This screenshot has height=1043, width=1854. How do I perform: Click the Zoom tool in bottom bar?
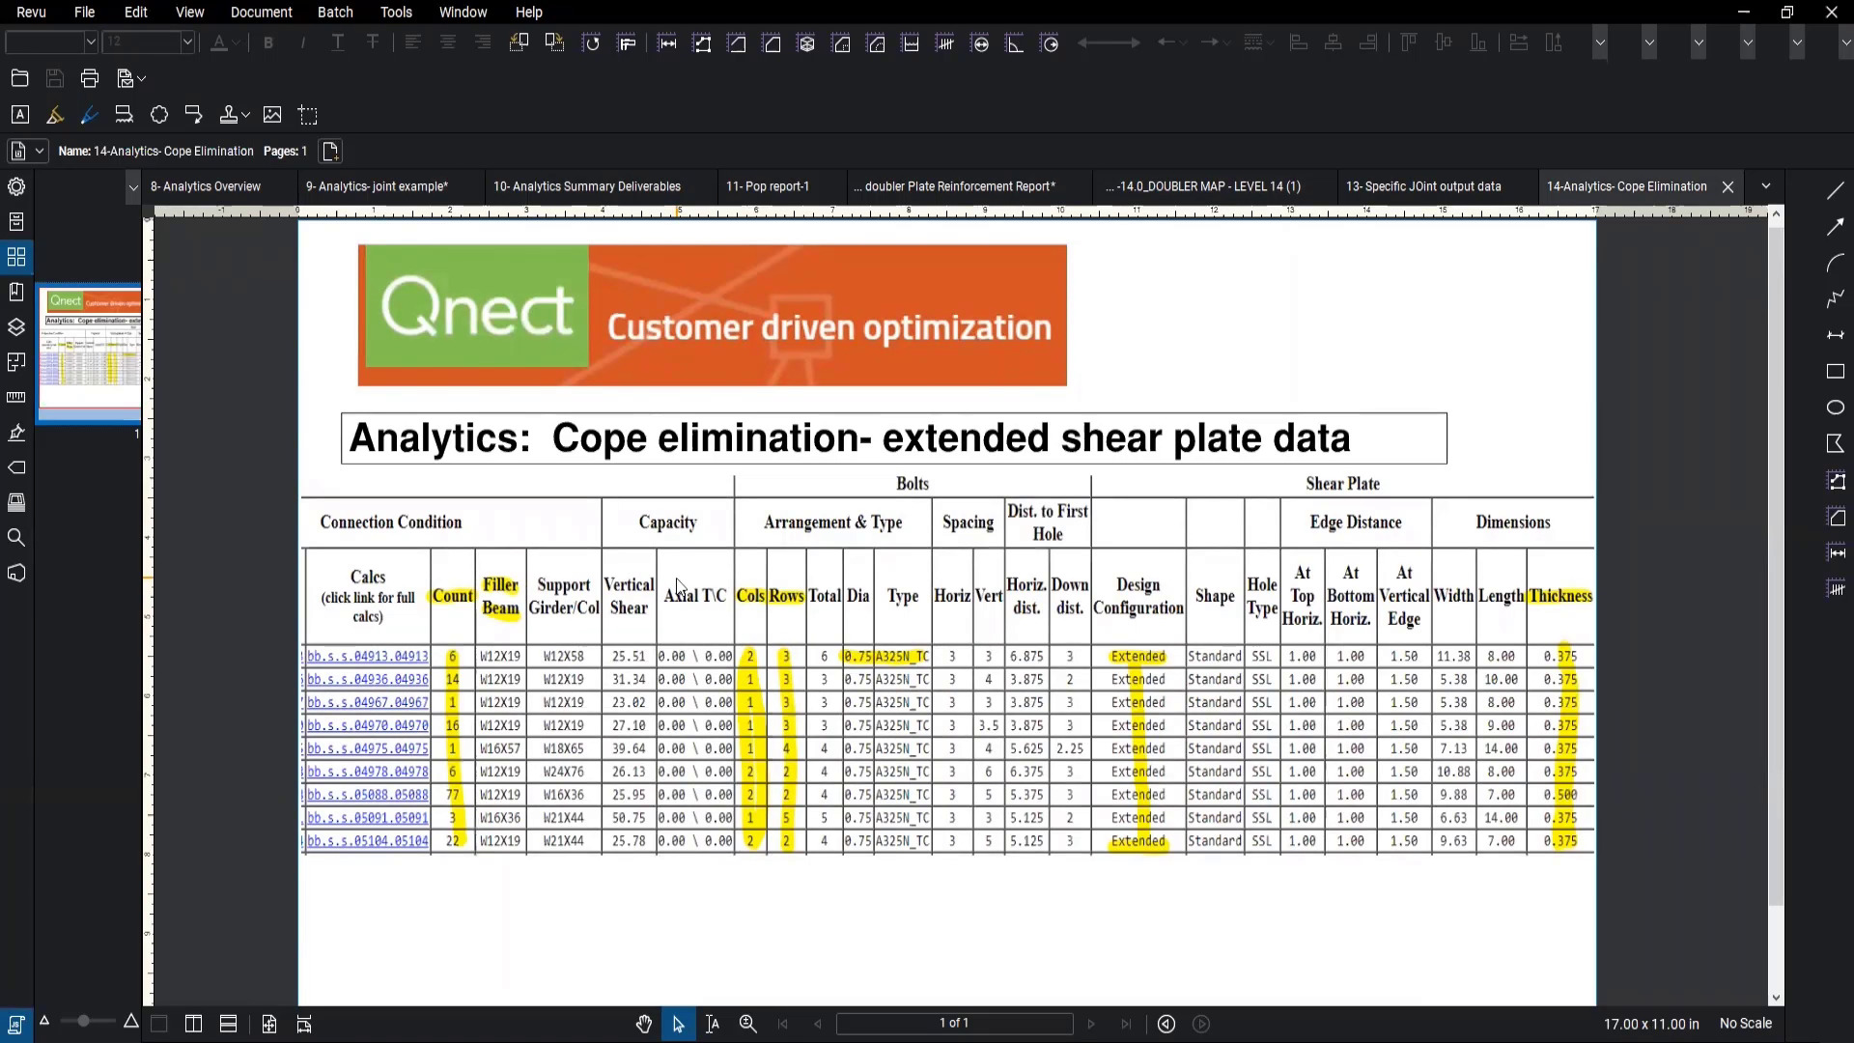point(747,1024)
